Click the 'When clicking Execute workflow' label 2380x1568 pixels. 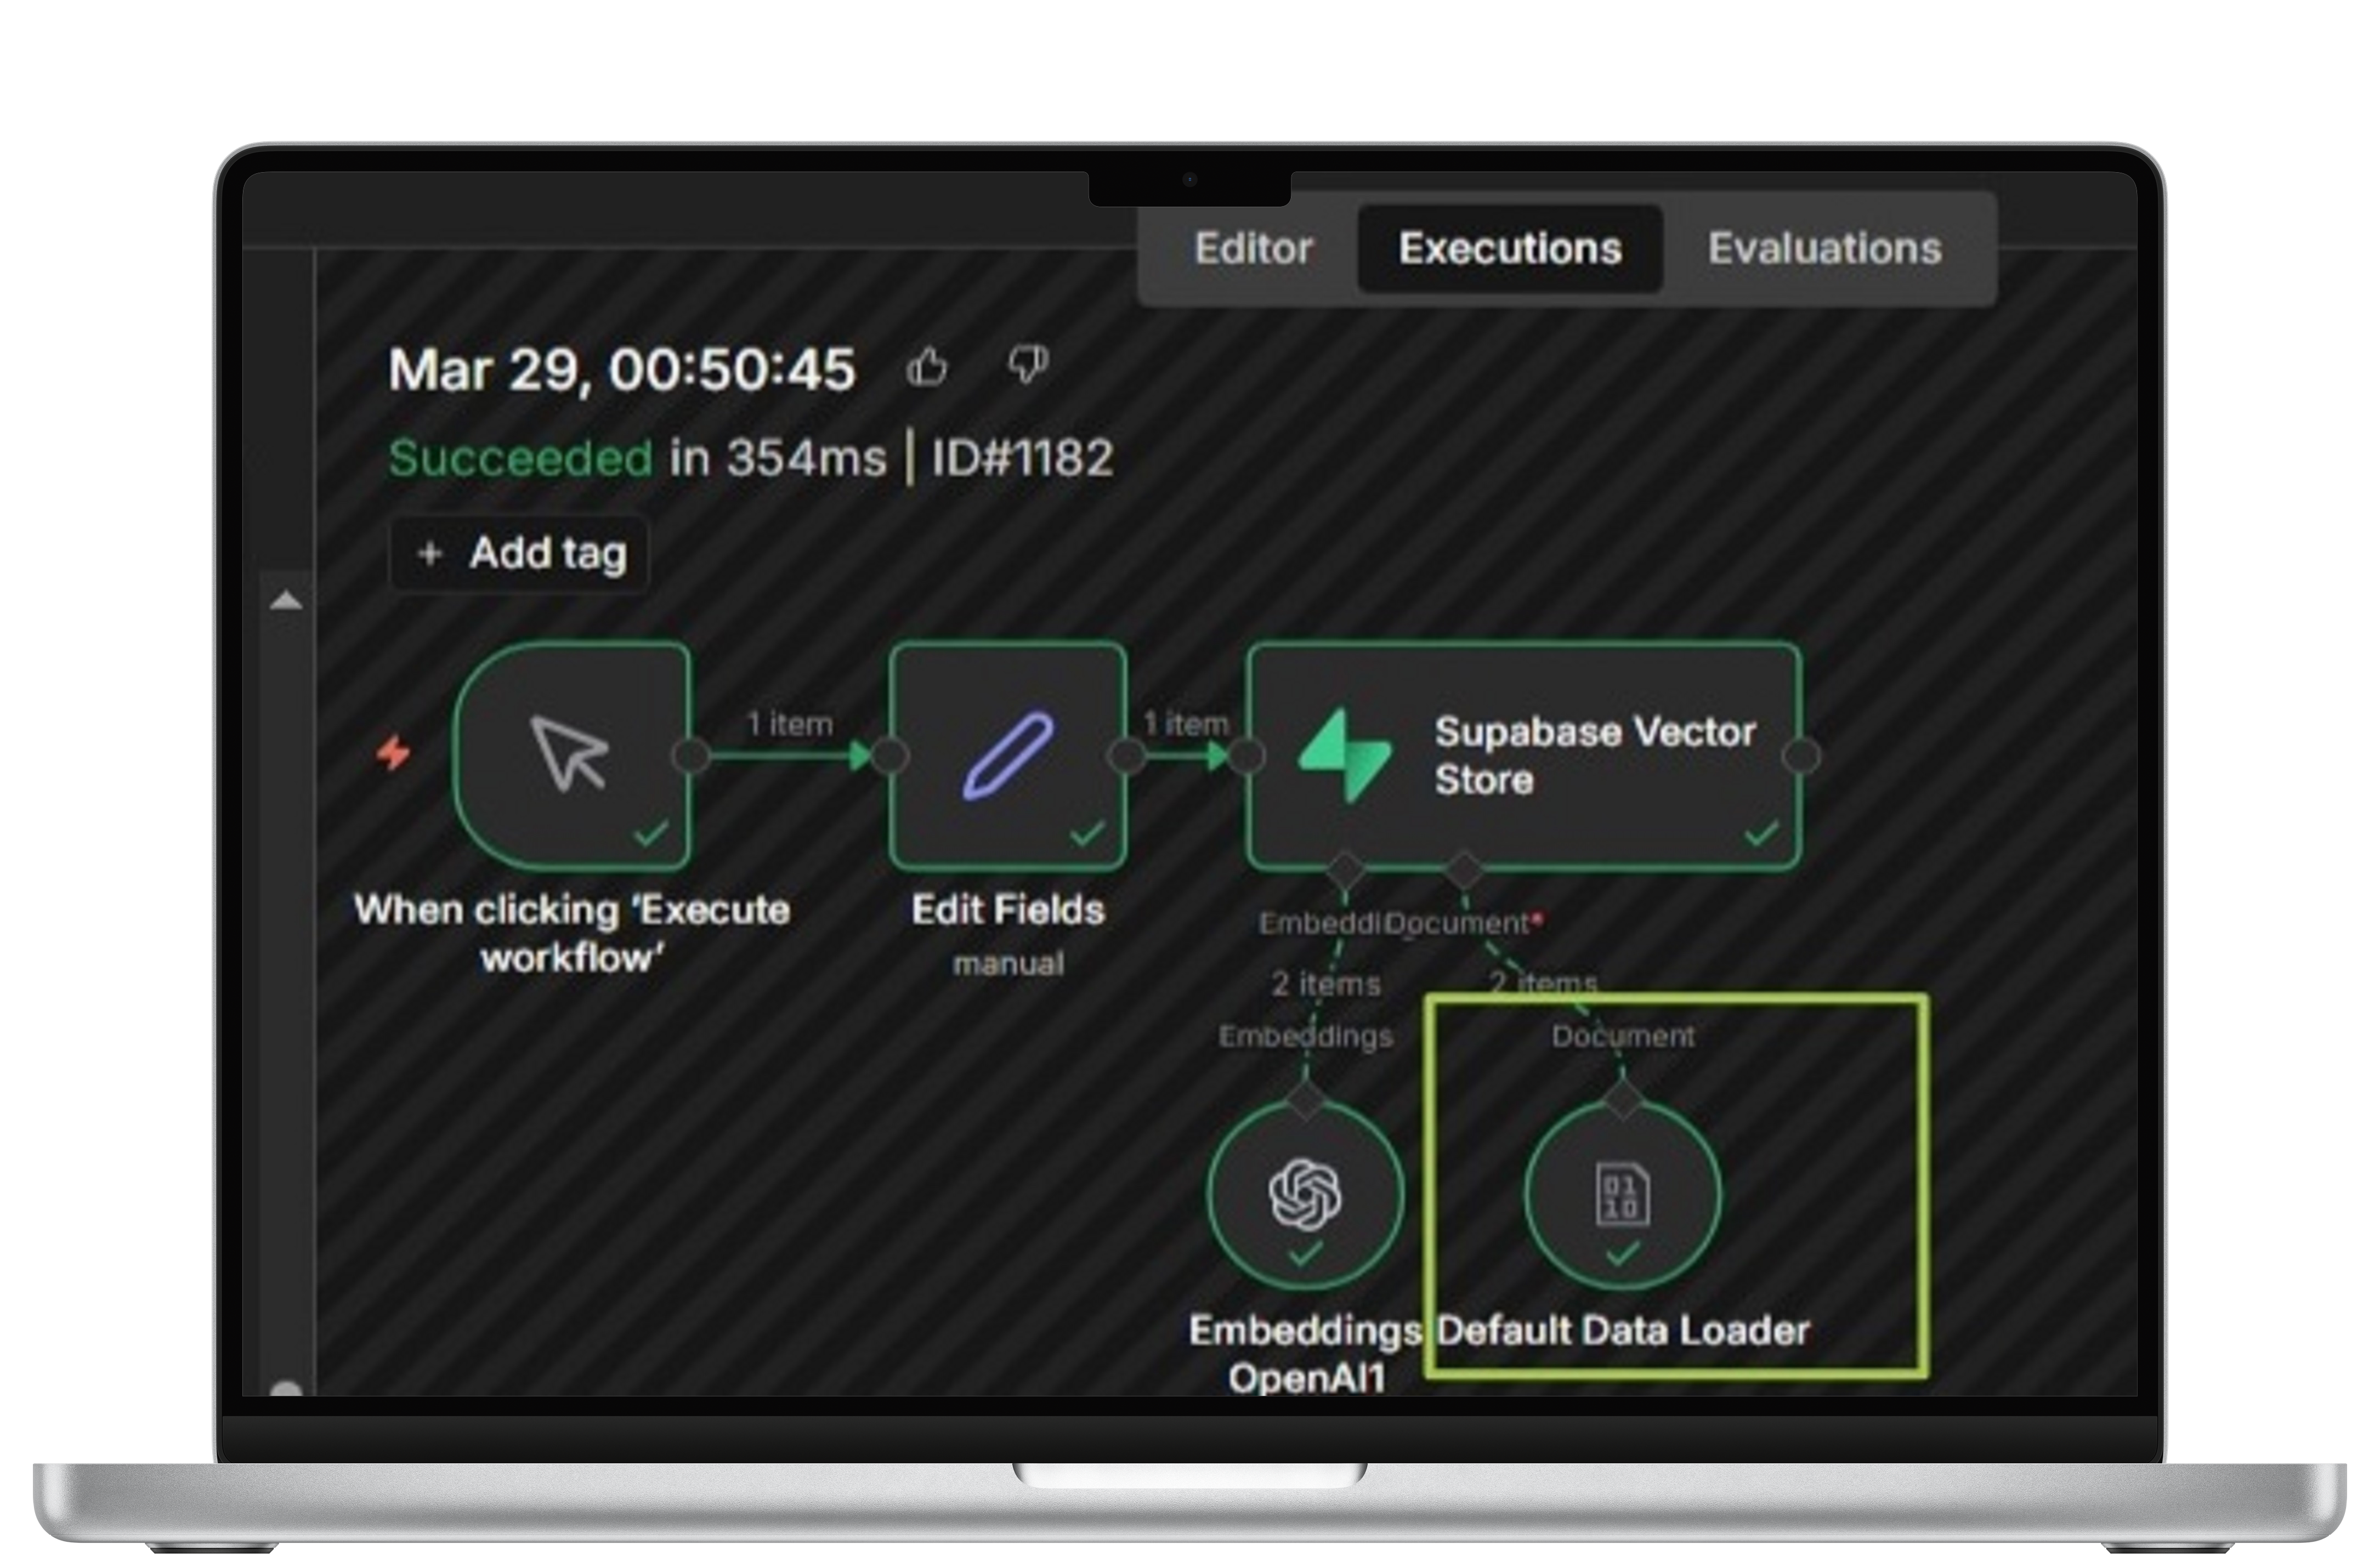(572, 933)
